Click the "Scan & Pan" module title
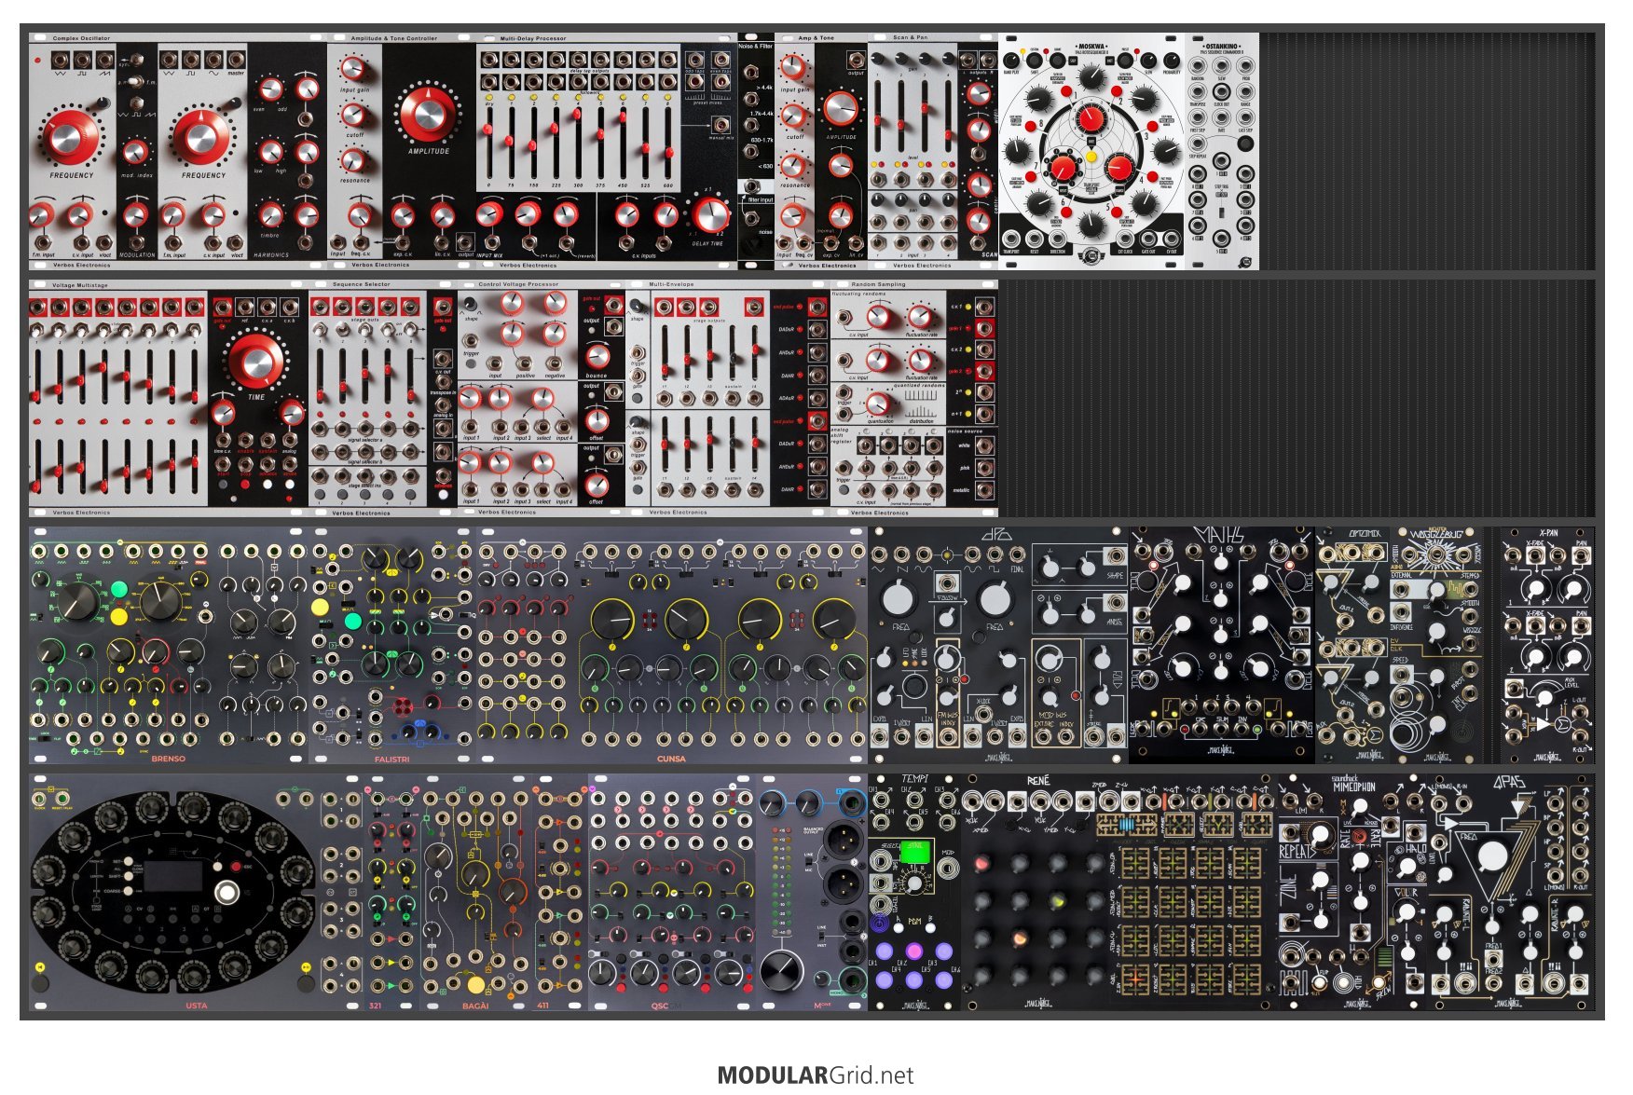Viewport: 1633px width, 1095px height. pyautogui.click(x=911, y=38)
